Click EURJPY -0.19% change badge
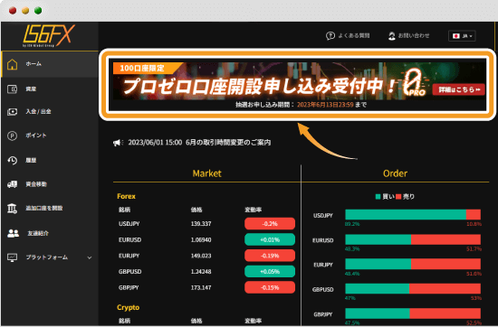Screen dimensions: 498x327 [270, 256]
